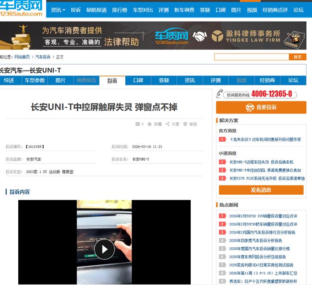Image resolution: width=312 pixels, height=285 pixels.
Task: Click the car icon in 我要投诉 button
Action: click(x=249, y=107)
